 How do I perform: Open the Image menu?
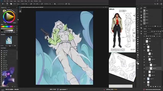click(x=11, y=1)
